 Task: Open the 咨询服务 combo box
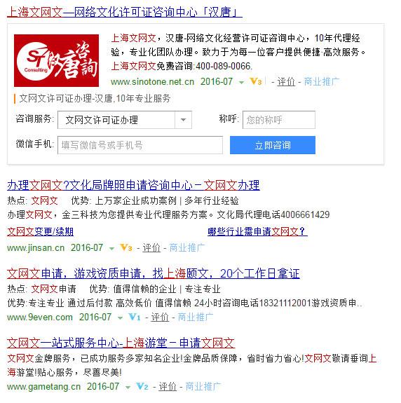coord(125,120)
